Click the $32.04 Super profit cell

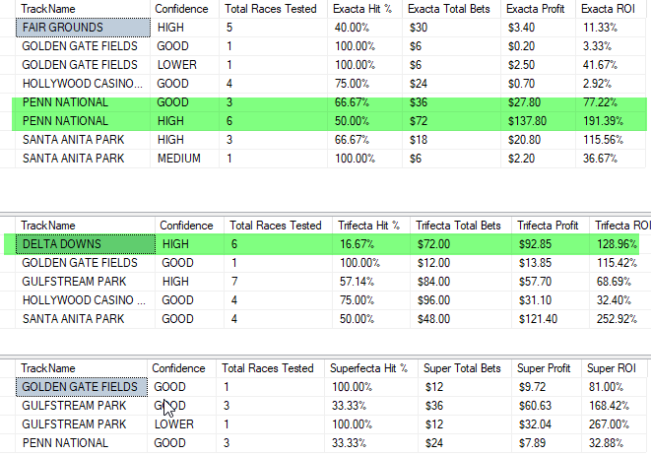point(547,424)
